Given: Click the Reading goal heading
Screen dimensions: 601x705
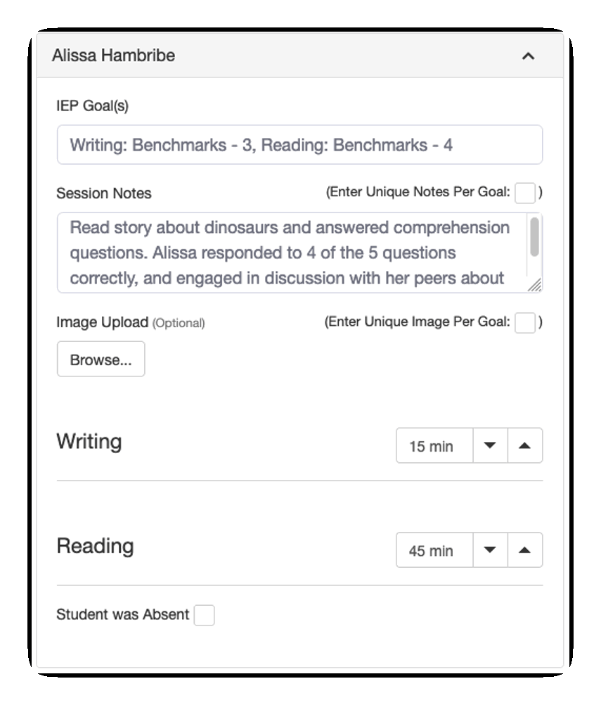Looking at the screenshot, I should [95, 546].
